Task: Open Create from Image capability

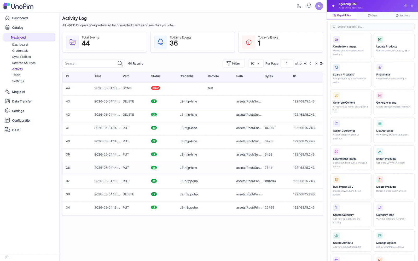Action: click(x=351, y=46)
